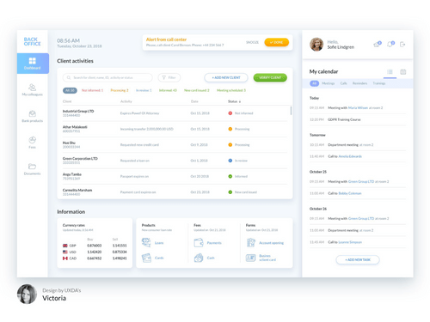
Task: Sort table by Status column arrow
Action: (x=240, y=101)
